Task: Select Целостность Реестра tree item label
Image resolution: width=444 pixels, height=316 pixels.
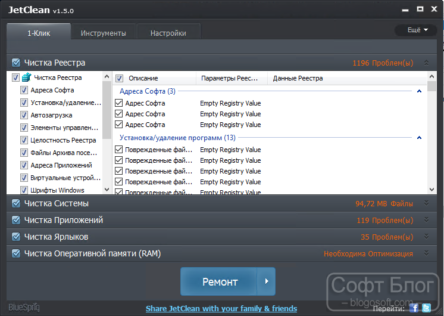Action: click(x=64, y=140)
